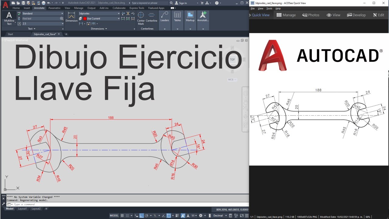Insert a Center Mark
Image resolution: width=389 pixels, height=219 pixels.
(x=141, y=18)
